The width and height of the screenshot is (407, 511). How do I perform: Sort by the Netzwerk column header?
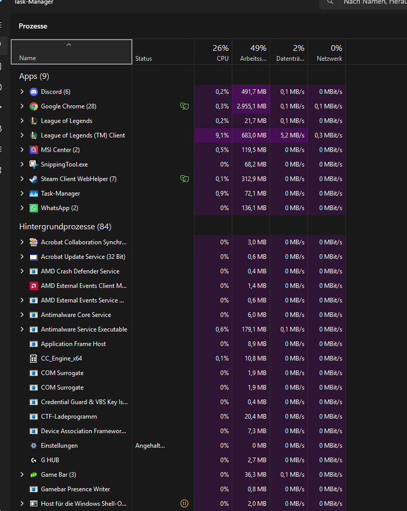(327, 52)
